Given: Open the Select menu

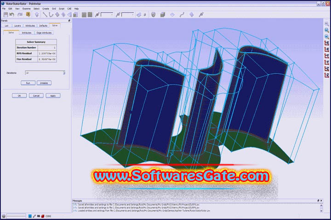Looking at the screenshot, I should pyautogui.click(x=36, y=9).
